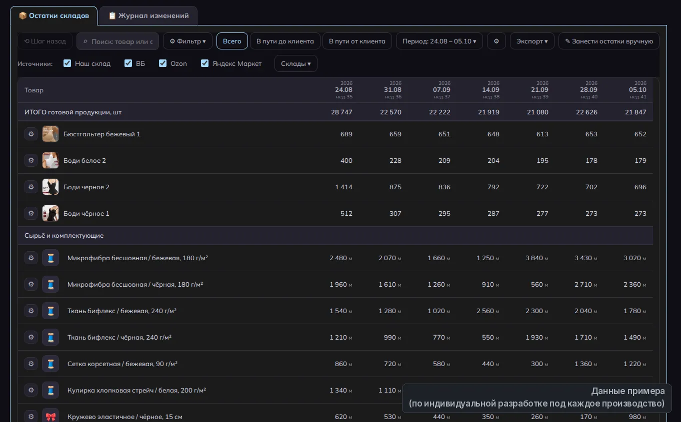681x422 pixels.
Task: Click the 05.10 week 41 column header
Action: click(637, 90)
